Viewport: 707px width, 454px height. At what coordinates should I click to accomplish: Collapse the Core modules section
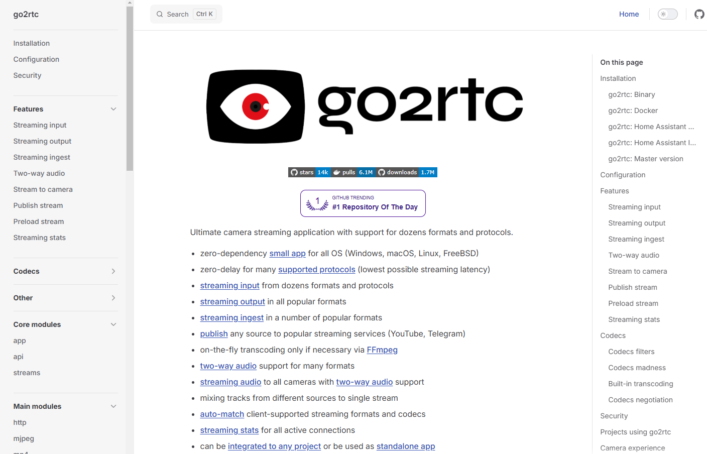click(x=113, y=324)
